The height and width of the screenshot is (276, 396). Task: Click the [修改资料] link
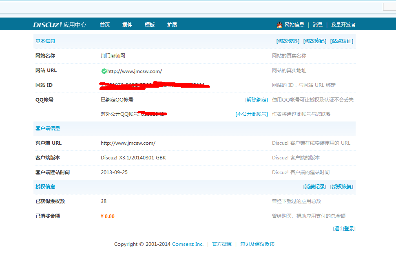pyautogui.click(x=288, y=41)
